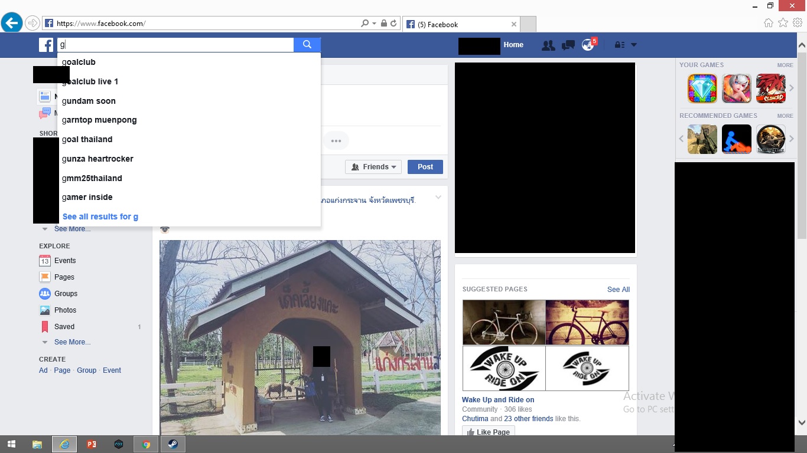807x453 pixels.
Task: Open Steam from the taskbar
Action: click(173, 444)
